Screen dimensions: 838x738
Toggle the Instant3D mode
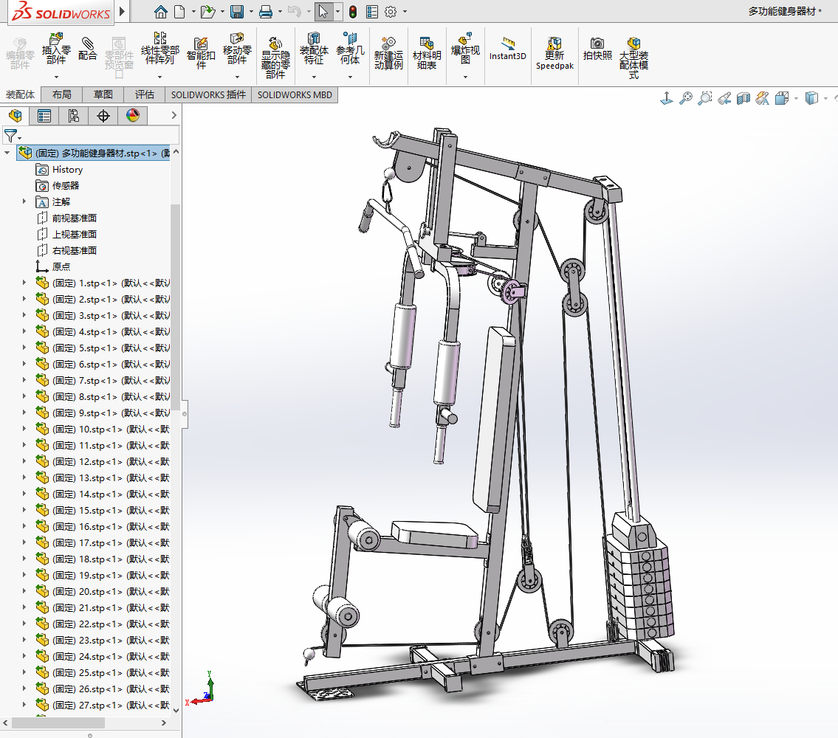507,49
